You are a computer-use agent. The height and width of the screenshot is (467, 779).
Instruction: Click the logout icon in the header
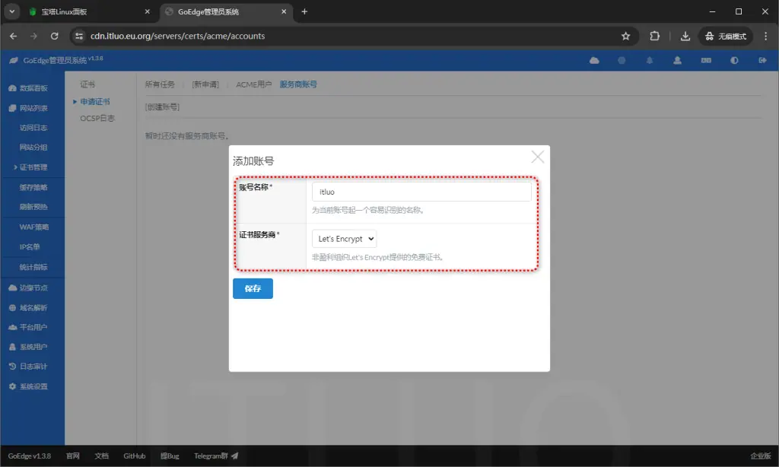tap(763, 59)
